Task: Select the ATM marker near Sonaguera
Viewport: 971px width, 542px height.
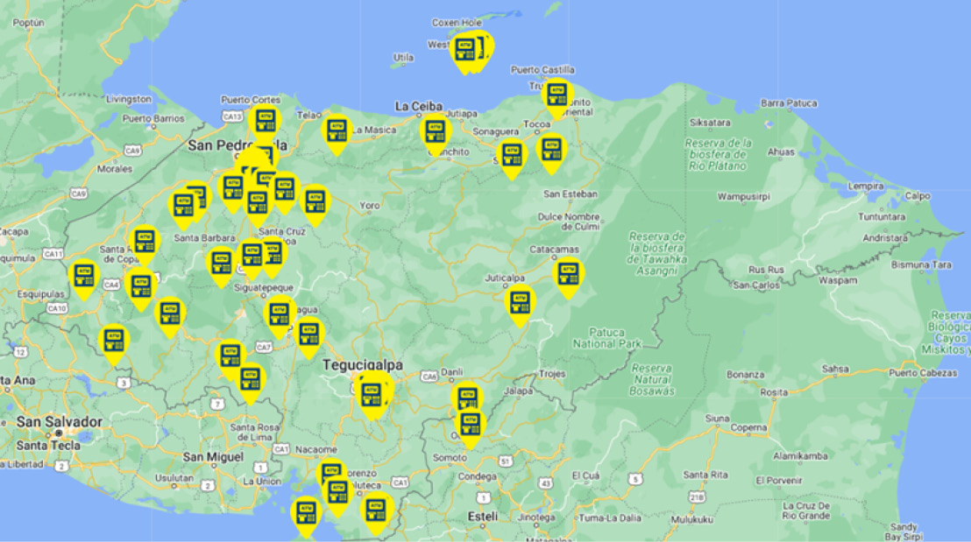Action: click(x=512, y=155)
